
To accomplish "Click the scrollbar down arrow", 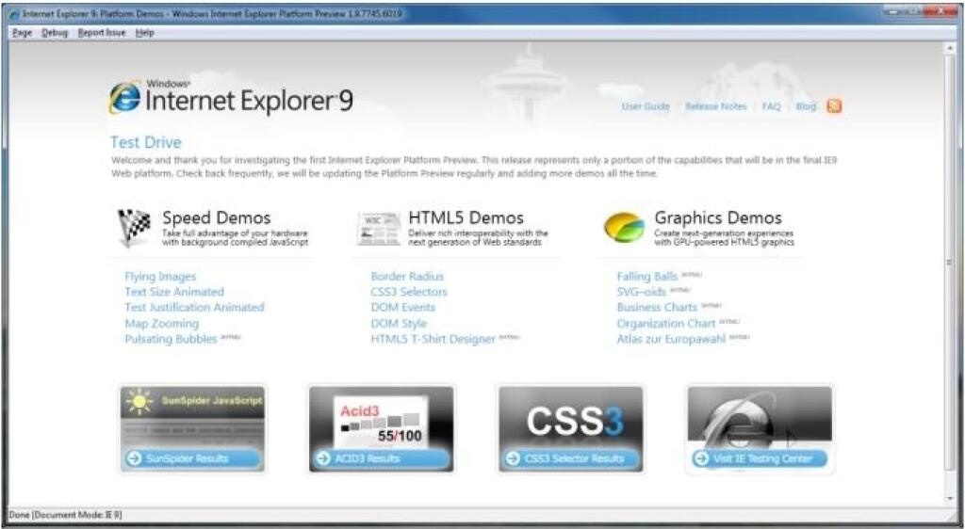I will point(949,500).
